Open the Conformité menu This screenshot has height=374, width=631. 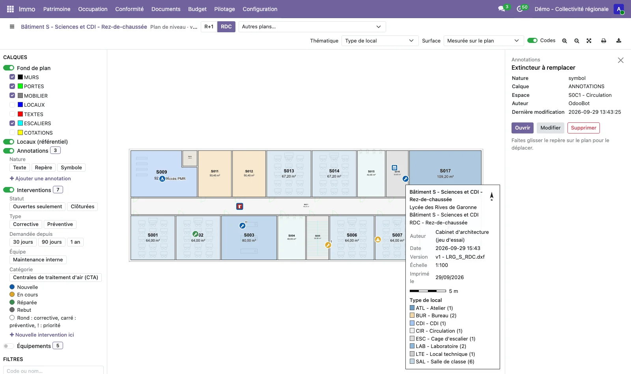pyautogui.click(x=129, y=9)
